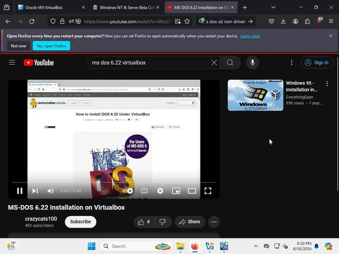Open more actions ellipsis below video

214,222
